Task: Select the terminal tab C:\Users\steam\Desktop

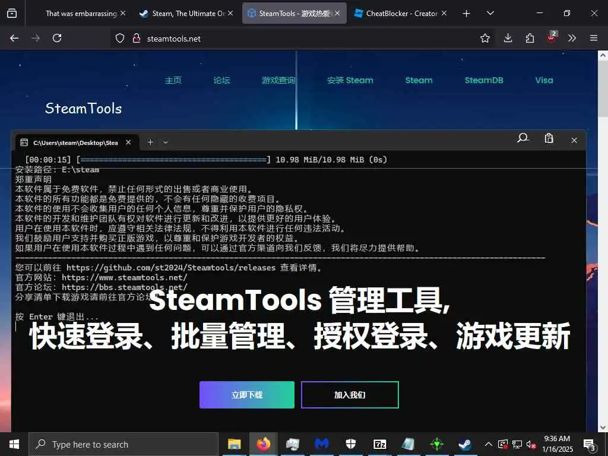Action: 75,142
